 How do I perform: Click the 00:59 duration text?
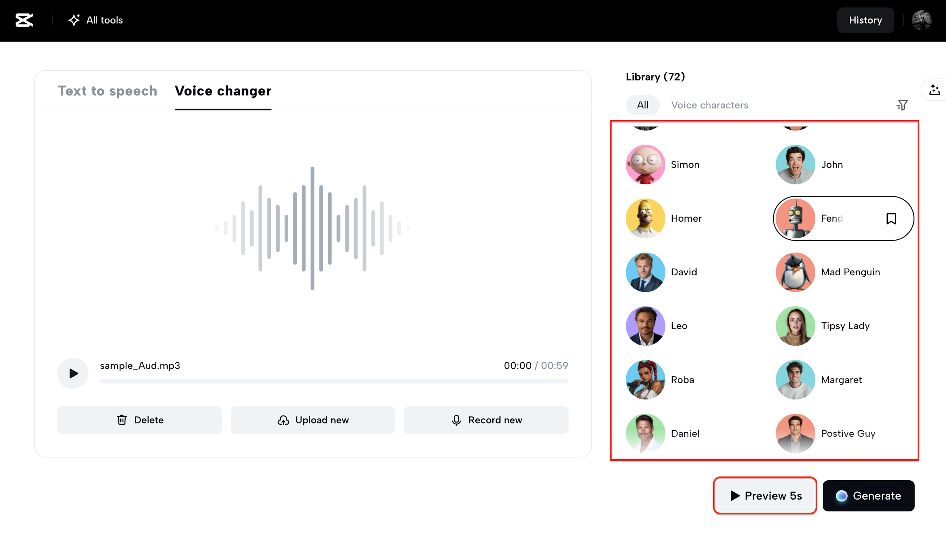554,365
